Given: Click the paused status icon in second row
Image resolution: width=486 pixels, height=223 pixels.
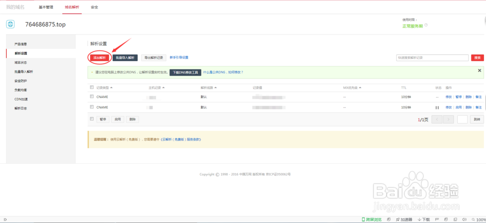Looking at the screenshot, I should (x=437, y=108).
